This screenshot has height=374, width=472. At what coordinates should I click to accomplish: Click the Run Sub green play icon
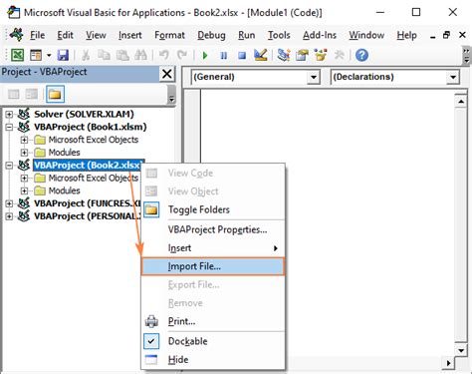(x=205, y=55)
